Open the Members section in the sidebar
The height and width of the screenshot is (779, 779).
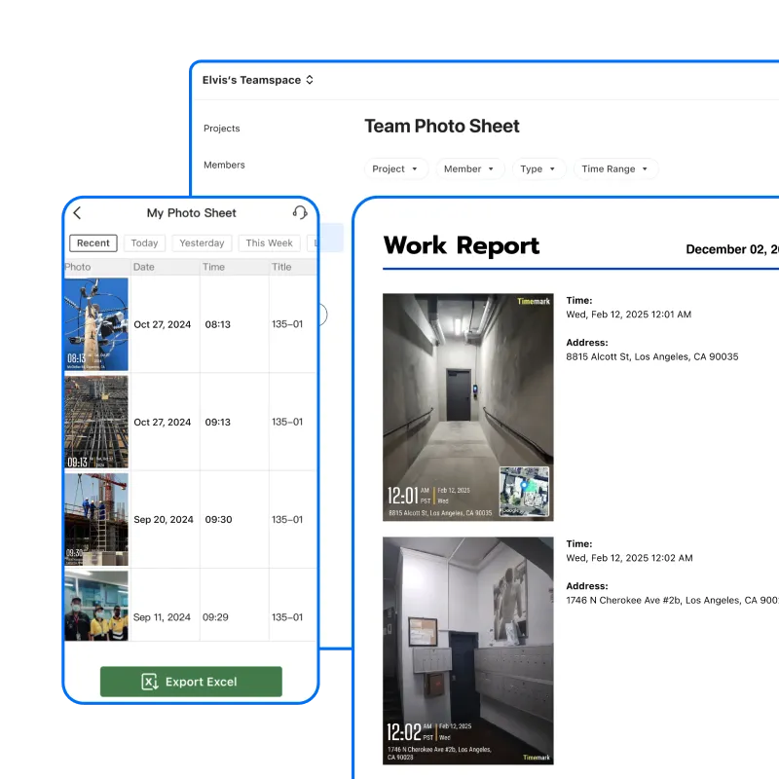225,165
